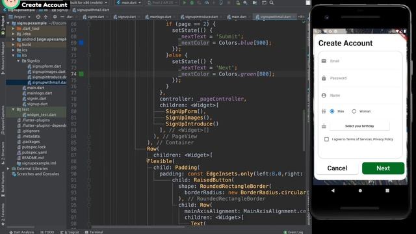Tap the Cancel button on phone
This screenshot has height=234, width=416.
tap(337, 168)
